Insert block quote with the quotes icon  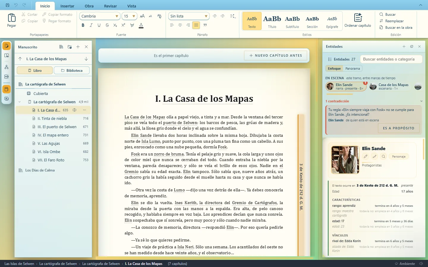click(205, 25)
